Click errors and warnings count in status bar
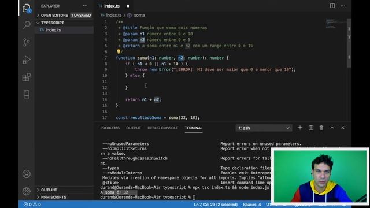Screen dimensions: 370x208 (x=32, y=205)
